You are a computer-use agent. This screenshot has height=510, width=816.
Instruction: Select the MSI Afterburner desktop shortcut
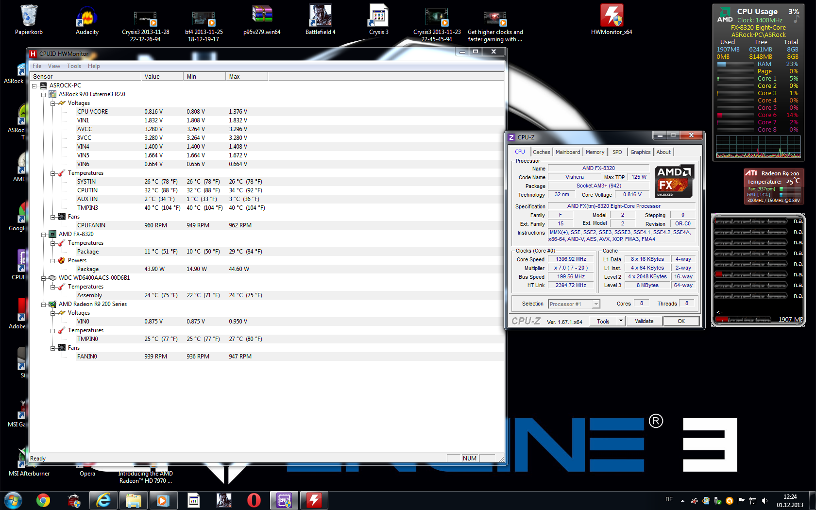pyautogui.click(x=29, y=461)
